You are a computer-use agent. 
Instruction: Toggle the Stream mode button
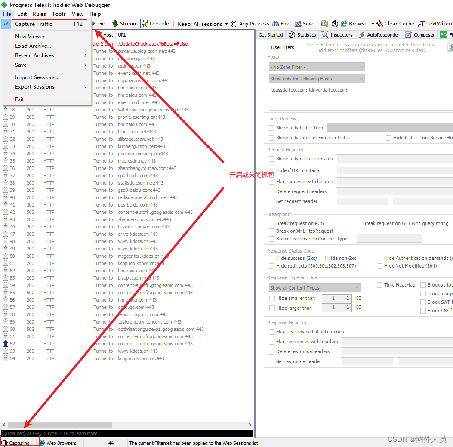pos(125,24)
